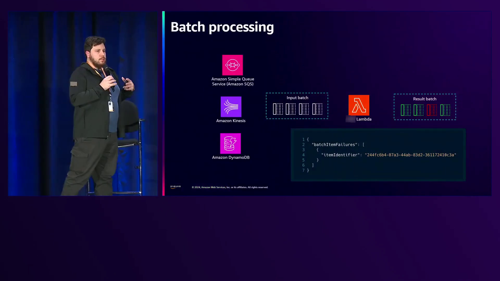Click the "itemIdentifier" key in the code
Image resolution: width=500 pixels, height=281 pixels.
[340, 155]
